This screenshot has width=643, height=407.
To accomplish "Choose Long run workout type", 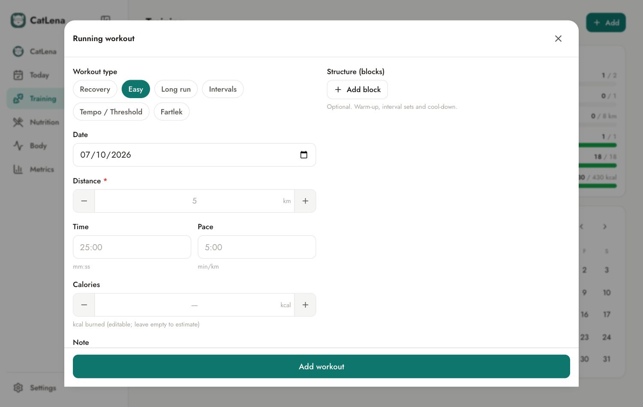I will 176,89.
